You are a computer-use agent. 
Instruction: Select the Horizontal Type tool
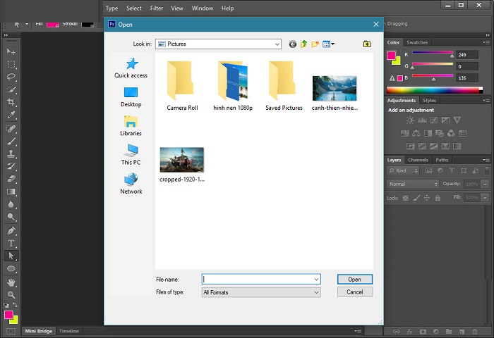[x=11, y=244]
